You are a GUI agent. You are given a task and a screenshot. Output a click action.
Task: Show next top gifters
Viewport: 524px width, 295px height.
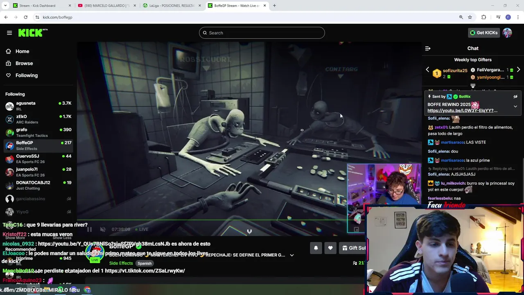(518, 70)
